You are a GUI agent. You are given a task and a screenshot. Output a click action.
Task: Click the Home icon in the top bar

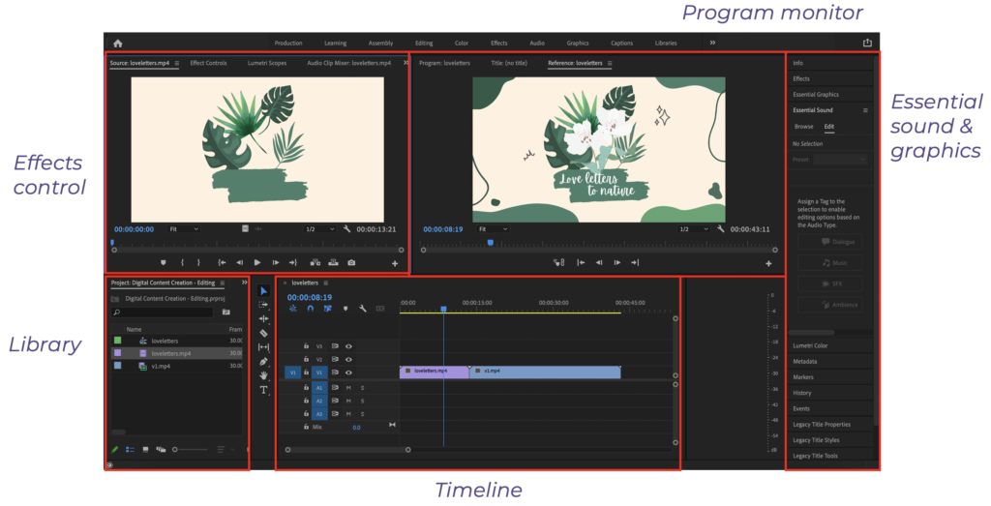(118, 43)
